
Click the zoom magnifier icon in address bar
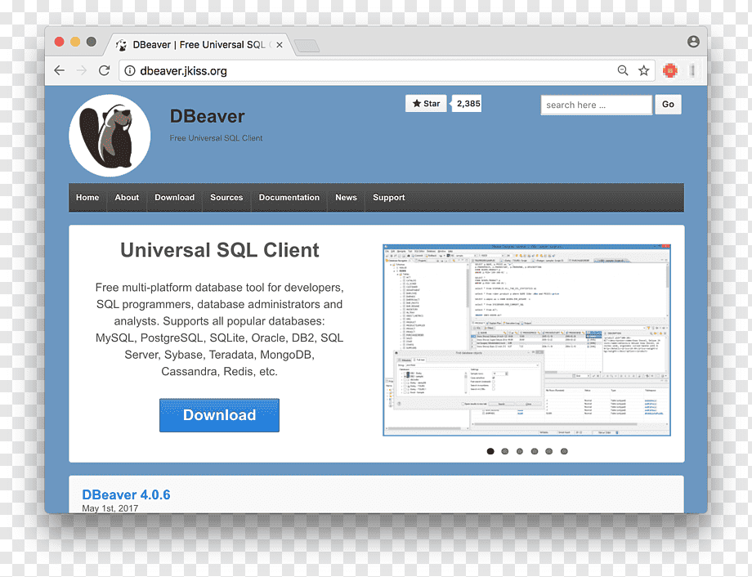click(x=623, y=70)
